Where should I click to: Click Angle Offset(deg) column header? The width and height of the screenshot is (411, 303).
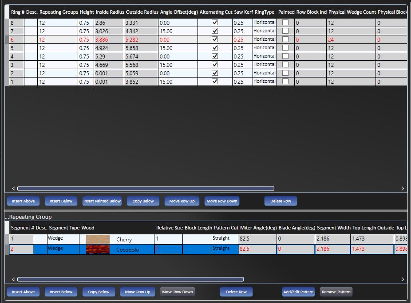pos(178,12)
